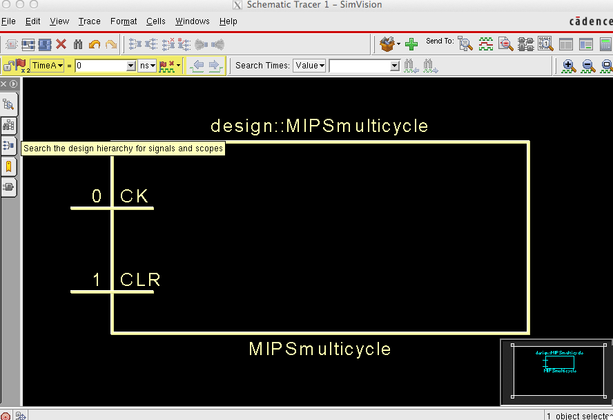Viewport: 613px width, 420px height.
Task: Send to Waveform window icon
Action: 485,44
